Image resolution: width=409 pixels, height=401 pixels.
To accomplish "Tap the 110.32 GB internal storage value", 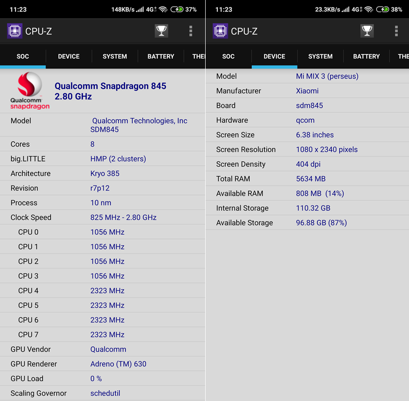I will 313,208.
